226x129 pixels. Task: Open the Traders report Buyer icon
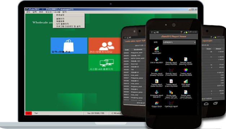coord(186,72)
